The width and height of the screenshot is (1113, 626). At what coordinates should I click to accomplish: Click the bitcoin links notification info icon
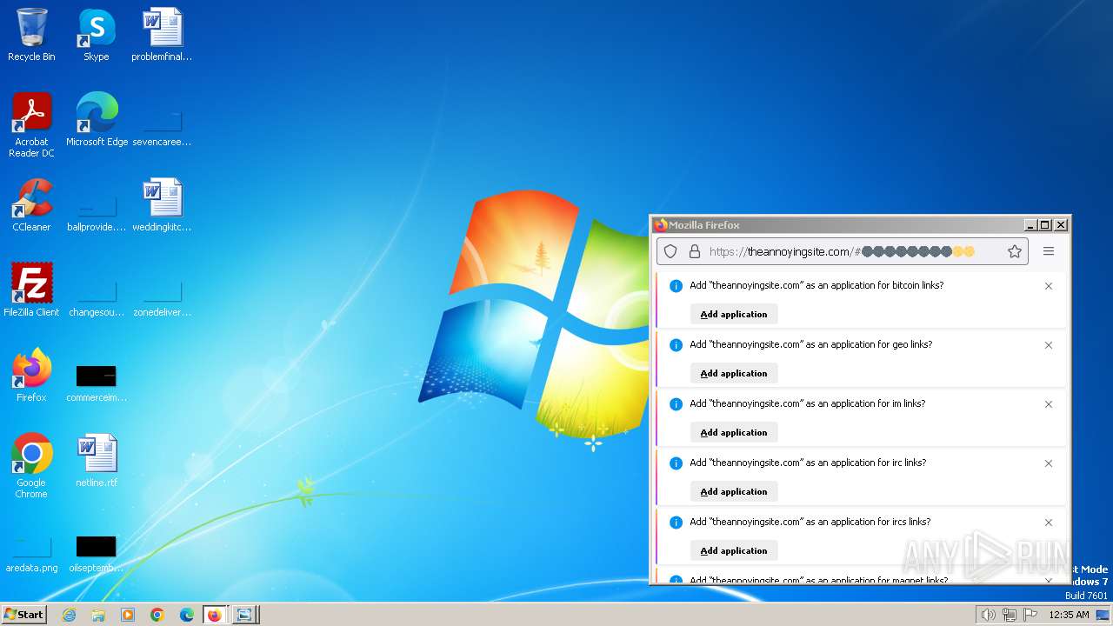coord(676,286)
